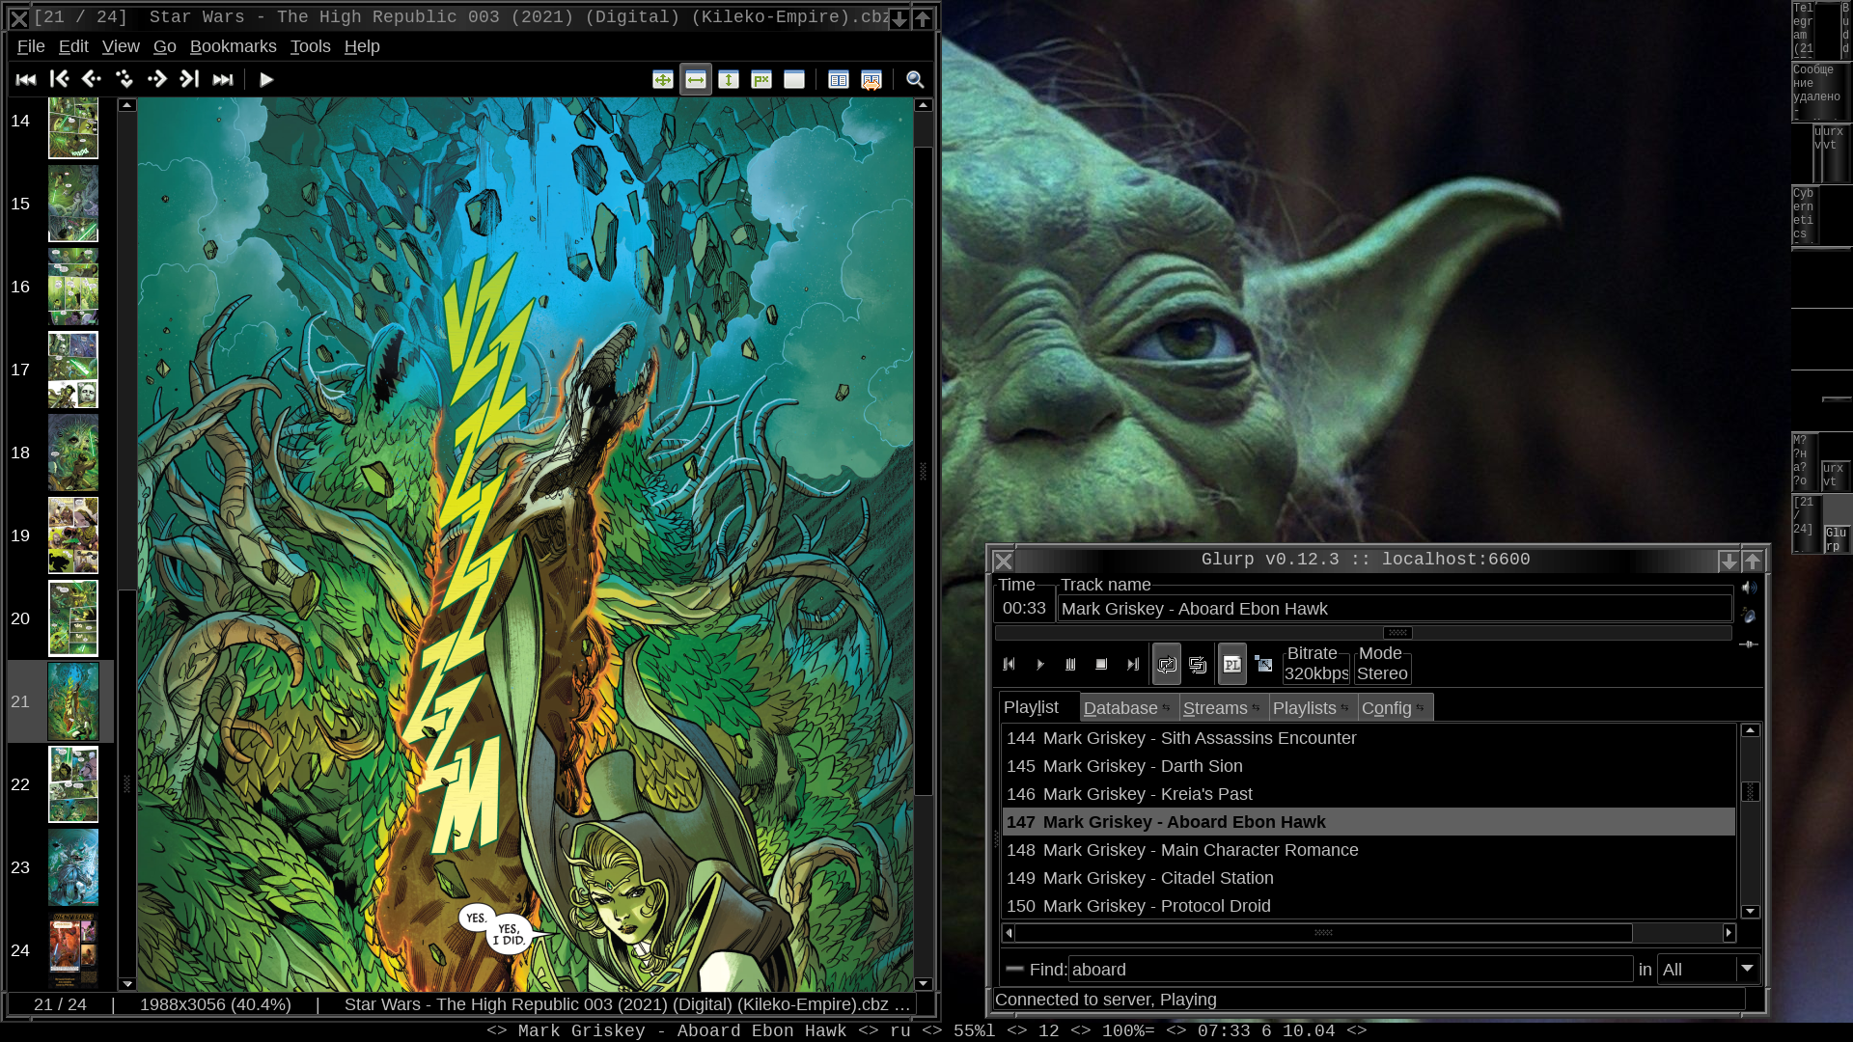Image resolution: width=1853 pixels, height=1042 pixels.
Task: Open the search scope 'All' dropdown
Action: tap(1707, 970)
